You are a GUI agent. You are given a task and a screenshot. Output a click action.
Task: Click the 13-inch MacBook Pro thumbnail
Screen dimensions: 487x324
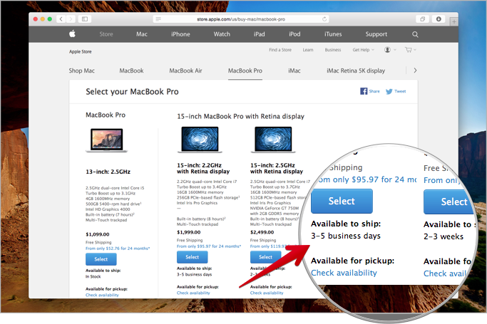(x=106, y=140)
